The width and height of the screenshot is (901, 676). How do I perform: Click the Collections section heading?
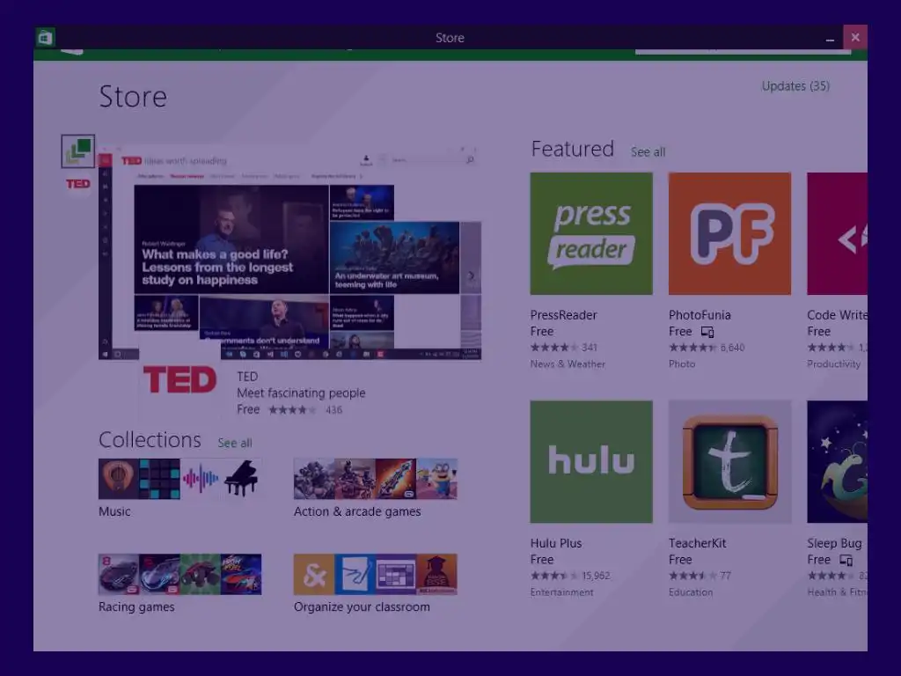click(150, 440)
